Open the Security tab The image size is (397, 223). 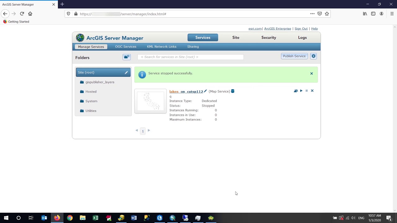tap(269, 37)
